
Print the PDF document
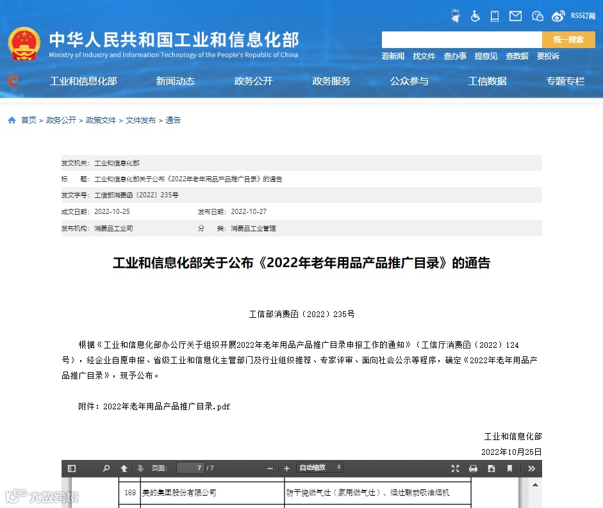tap(474, 468)
